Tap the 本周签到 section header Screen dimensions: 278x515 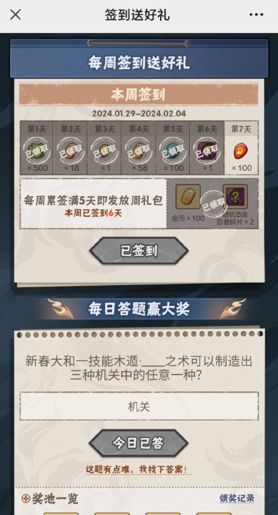point(138,94)
